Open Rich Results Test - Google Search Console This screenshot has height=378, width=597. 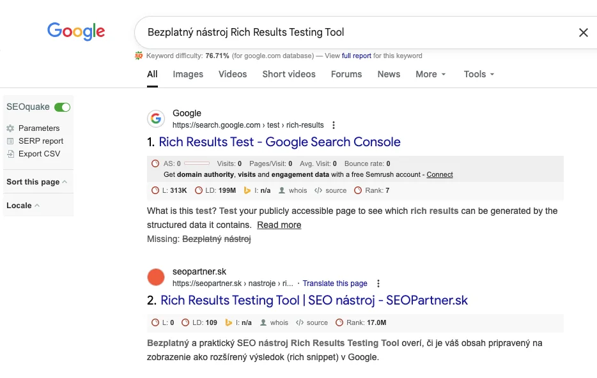click(279, 142)
